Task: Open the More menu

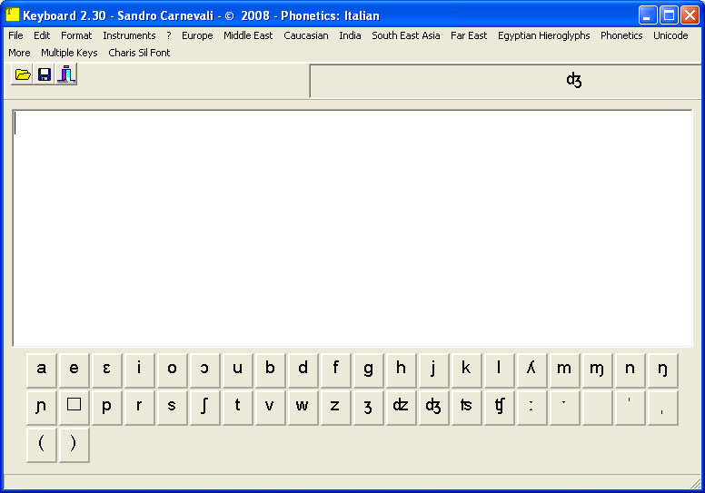Action: tap(19, 53)
